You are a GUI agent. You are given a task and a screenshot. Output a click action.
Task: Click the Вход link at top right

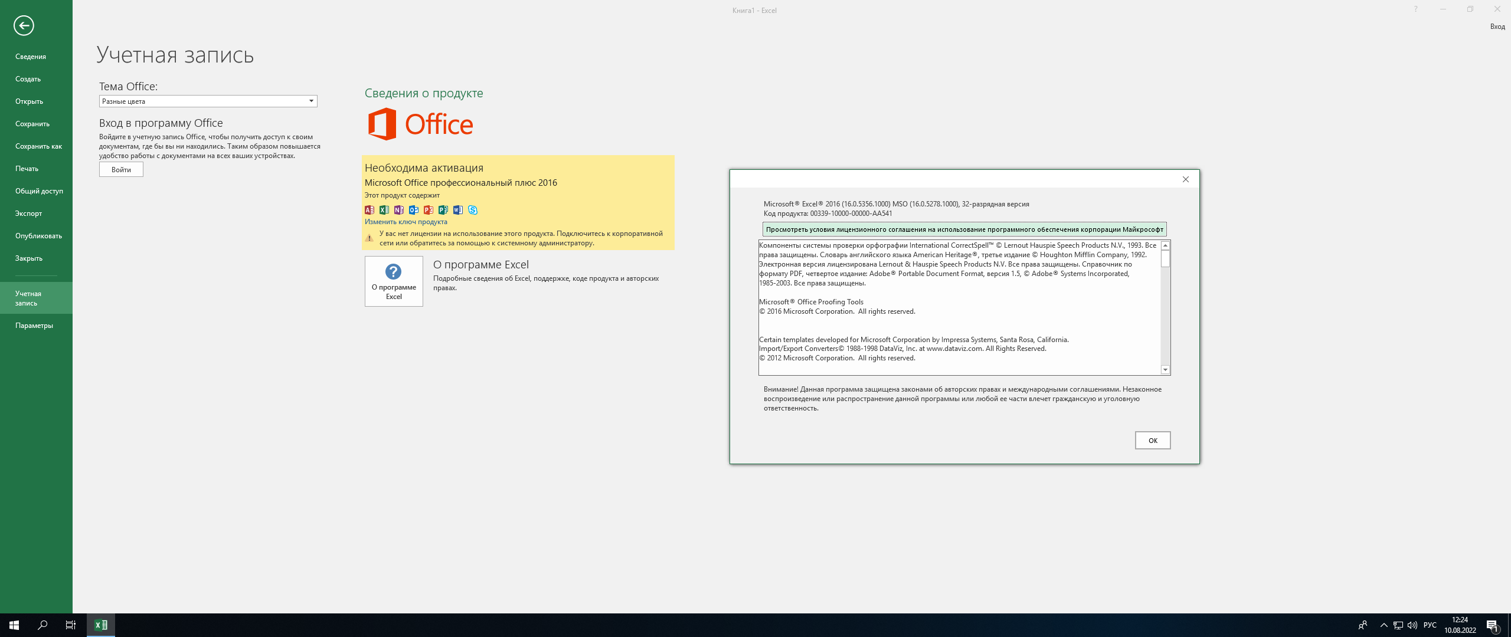1497,27
